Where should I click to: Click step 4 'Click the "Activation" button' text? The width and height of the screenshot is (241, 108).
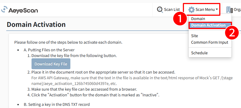coord(95,95)
